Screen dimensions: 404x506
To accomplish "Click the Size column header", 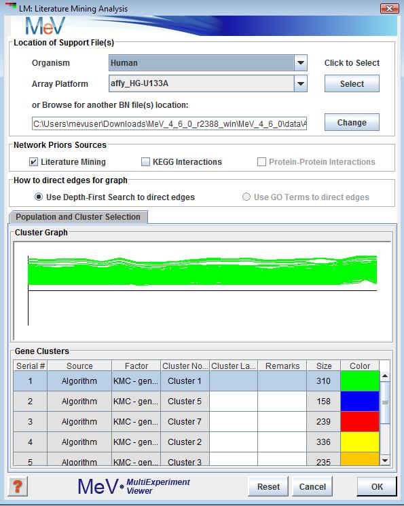I will coord(324,366).
